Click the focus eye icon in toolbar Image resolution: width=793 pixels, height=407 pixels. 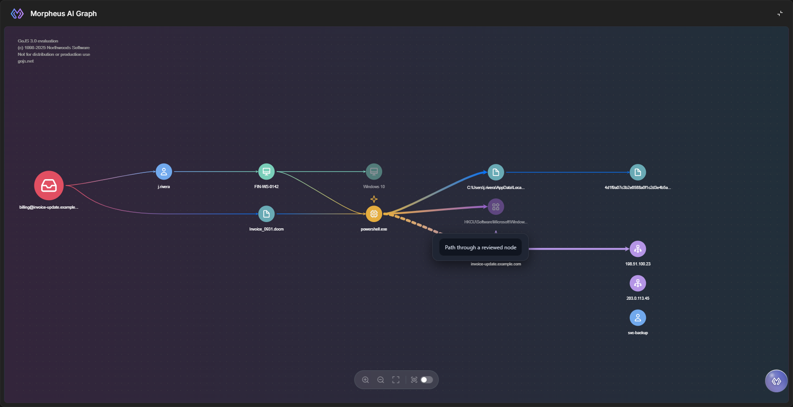[x=414, y=380]
